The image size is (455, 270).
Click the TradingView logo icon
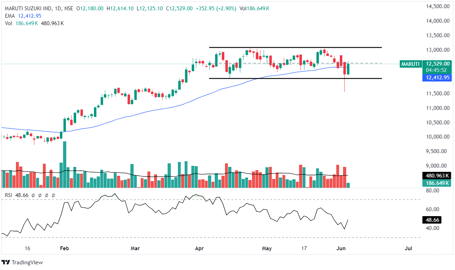coord(6,262)
